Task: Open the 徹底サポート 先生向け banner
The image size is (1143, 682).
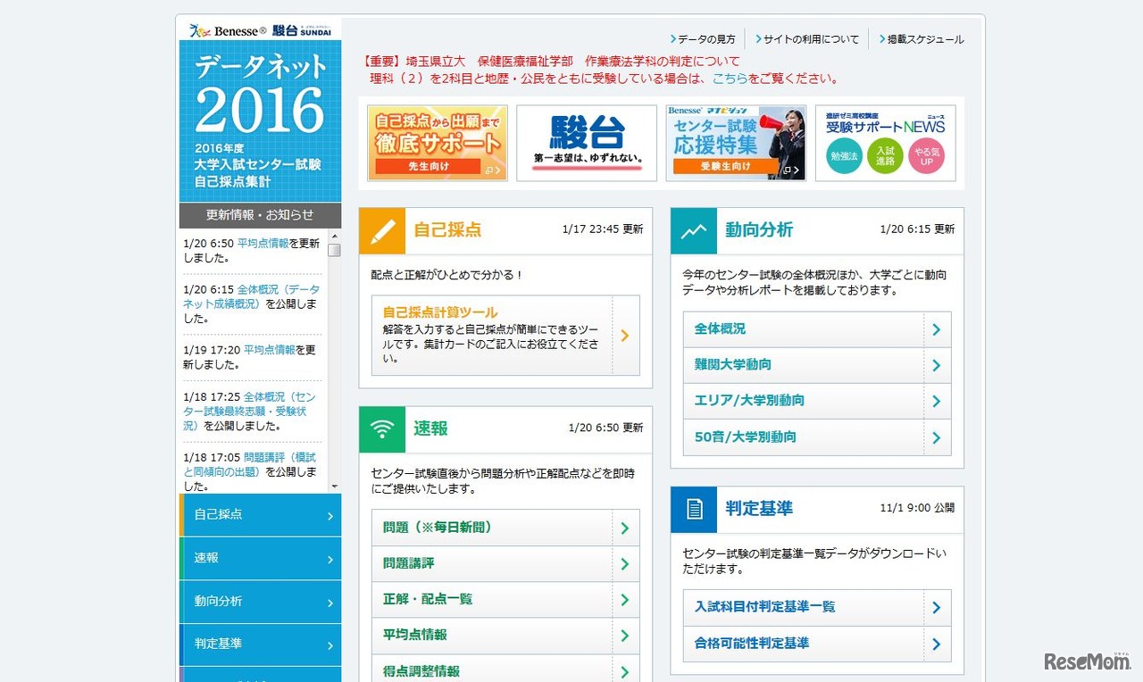Action: (x=438, y=143)
